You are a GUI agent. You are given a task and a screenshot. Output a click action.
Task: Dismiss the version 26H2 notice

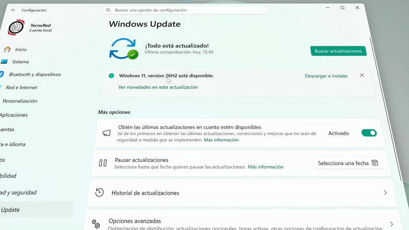pyautogui.click(x=362, y=75)
